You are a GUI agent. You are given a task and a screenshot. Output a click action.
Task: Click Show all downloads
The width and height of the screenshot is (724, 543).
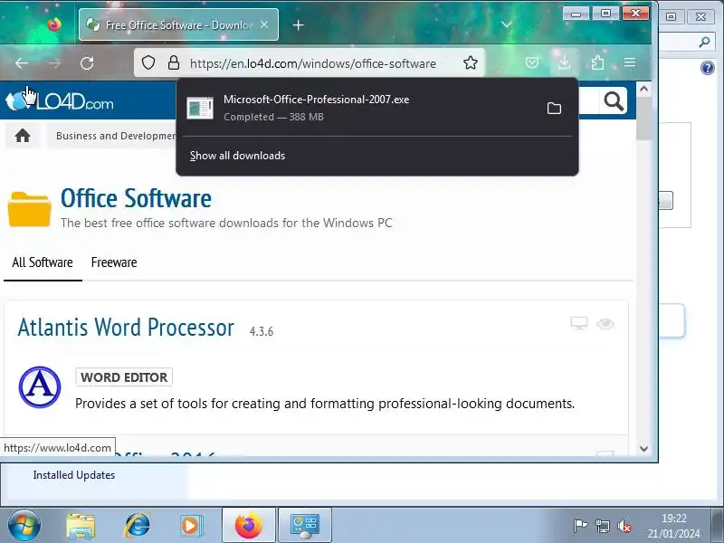(x=237, y=156)
